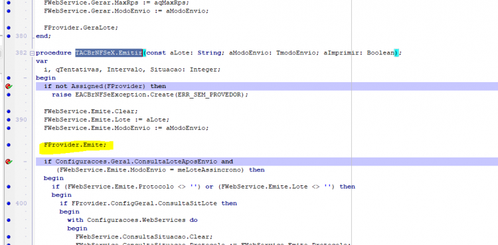Toggle breakpoint on ConsultaLoteAposEnvio line

pos(9,162)
